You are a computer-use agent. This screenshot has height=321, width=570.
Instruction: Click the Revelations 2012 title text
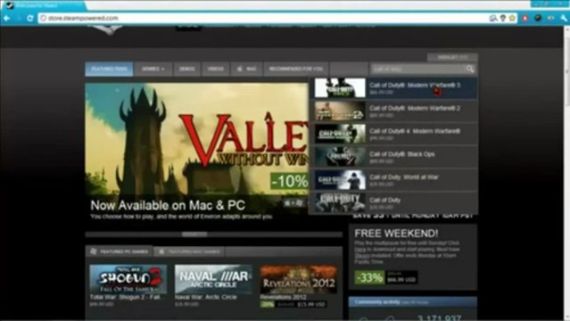tap(283, 297)
